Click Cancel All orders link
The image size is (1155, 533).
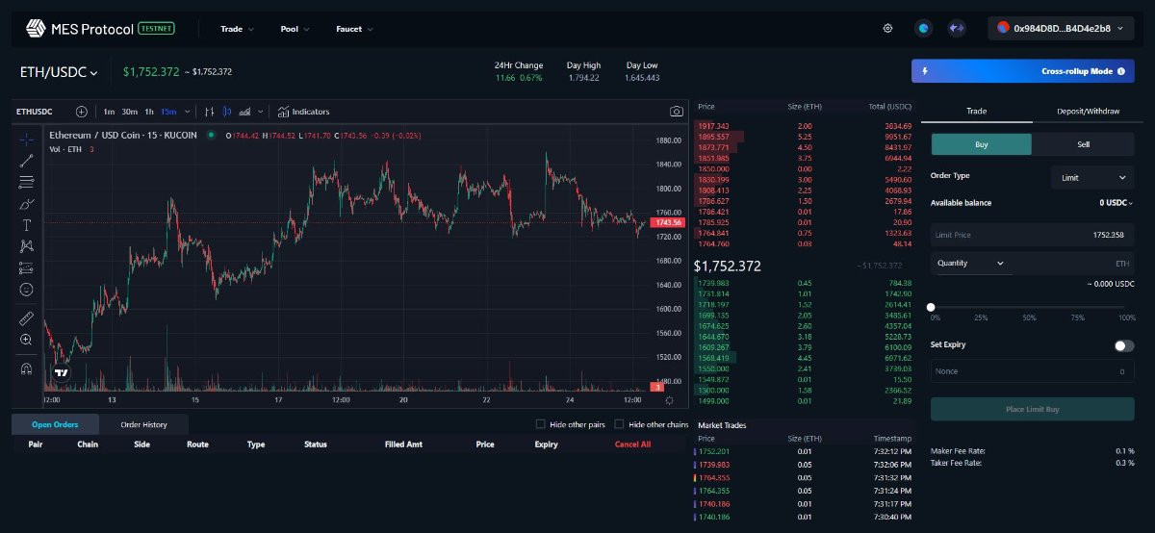coord(632,444)
